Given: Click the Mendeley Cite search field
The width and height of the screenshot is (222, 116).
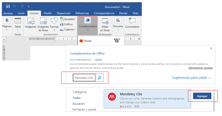Looking at the screenshot, I should 84,78.
